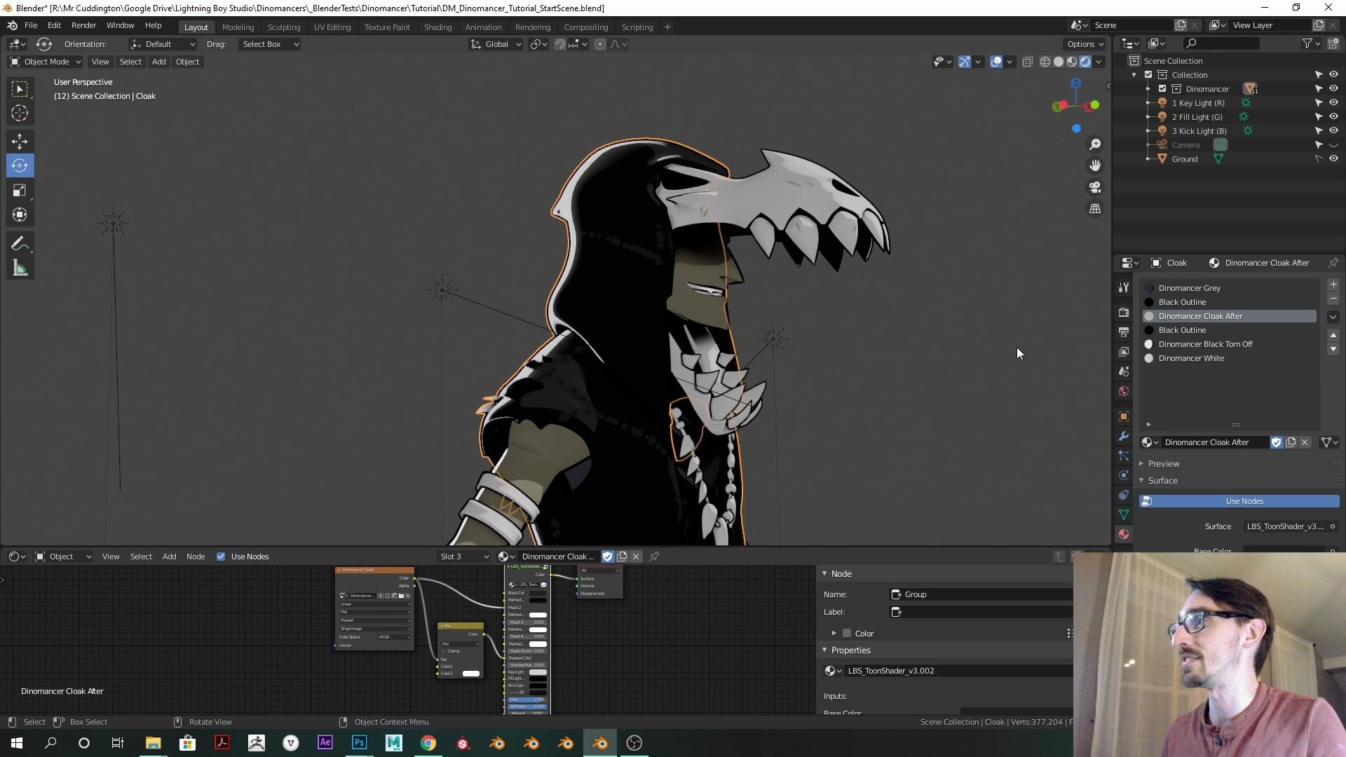Select the Annotate tool

coord(20,243)
